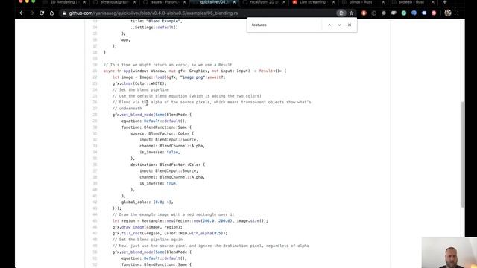This screenshot has width=477, height=268.
Task: Open the blue and white tag extension
Action: pos(424,13)
